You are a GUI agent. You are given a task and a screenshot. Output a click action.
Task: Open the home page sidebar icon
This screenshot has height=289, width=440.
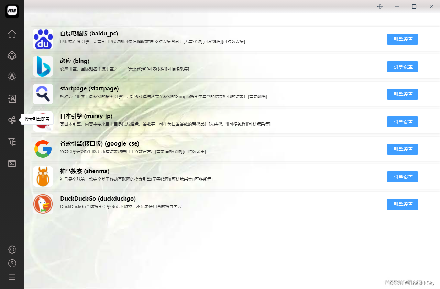click(12, 34)
